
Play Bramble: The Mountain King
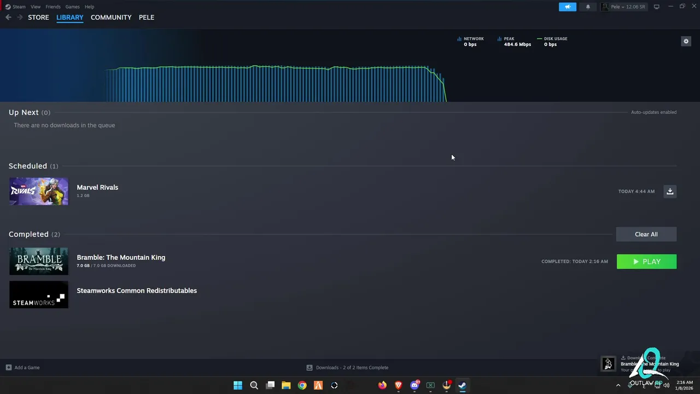pyautogui.click(x=646, y=262)
